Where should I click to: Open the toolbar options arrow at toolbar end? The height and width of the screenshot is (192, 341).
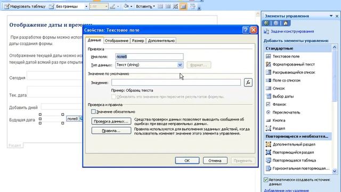pos(199,9)
